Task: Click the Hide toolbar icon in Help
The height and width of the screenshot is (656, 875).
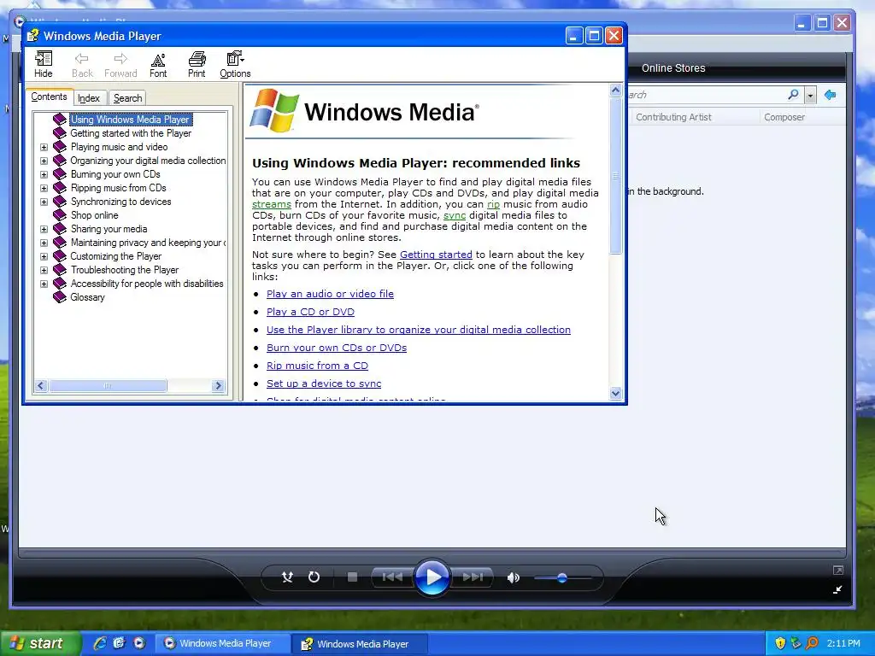Action: (43, 64)
